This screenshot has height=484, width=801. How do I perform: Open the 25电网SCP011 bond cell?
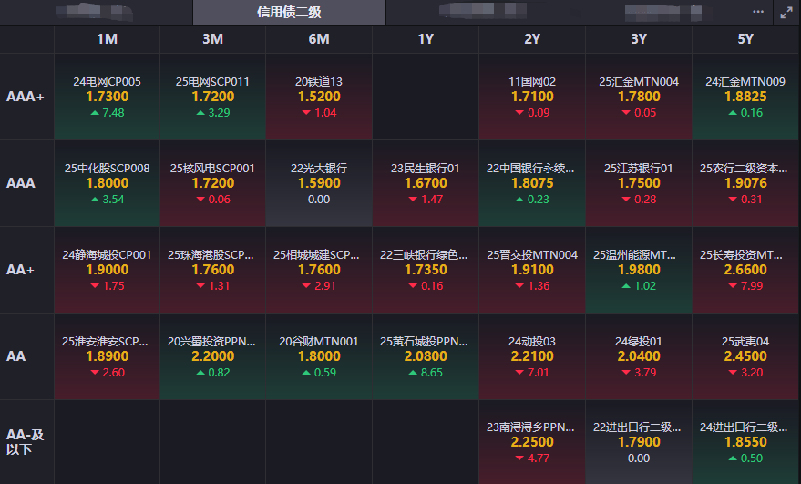(x=213, y=97)
